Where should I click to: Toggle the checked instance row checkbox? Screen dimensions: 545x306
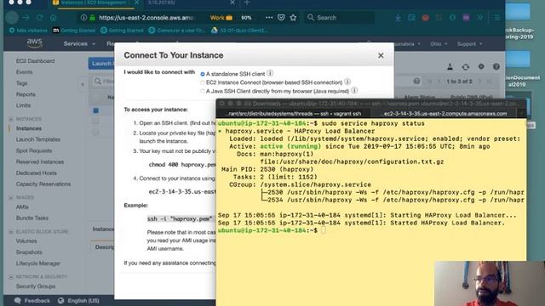coord(96,110)
